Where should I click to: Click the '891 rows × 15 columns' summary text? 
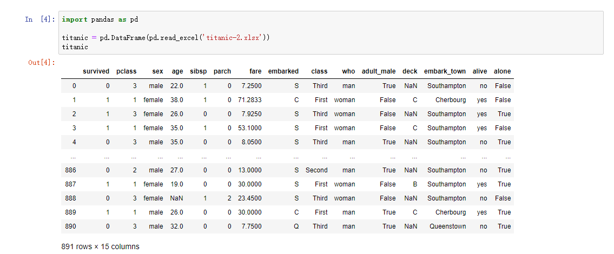[x=100, y=246]
